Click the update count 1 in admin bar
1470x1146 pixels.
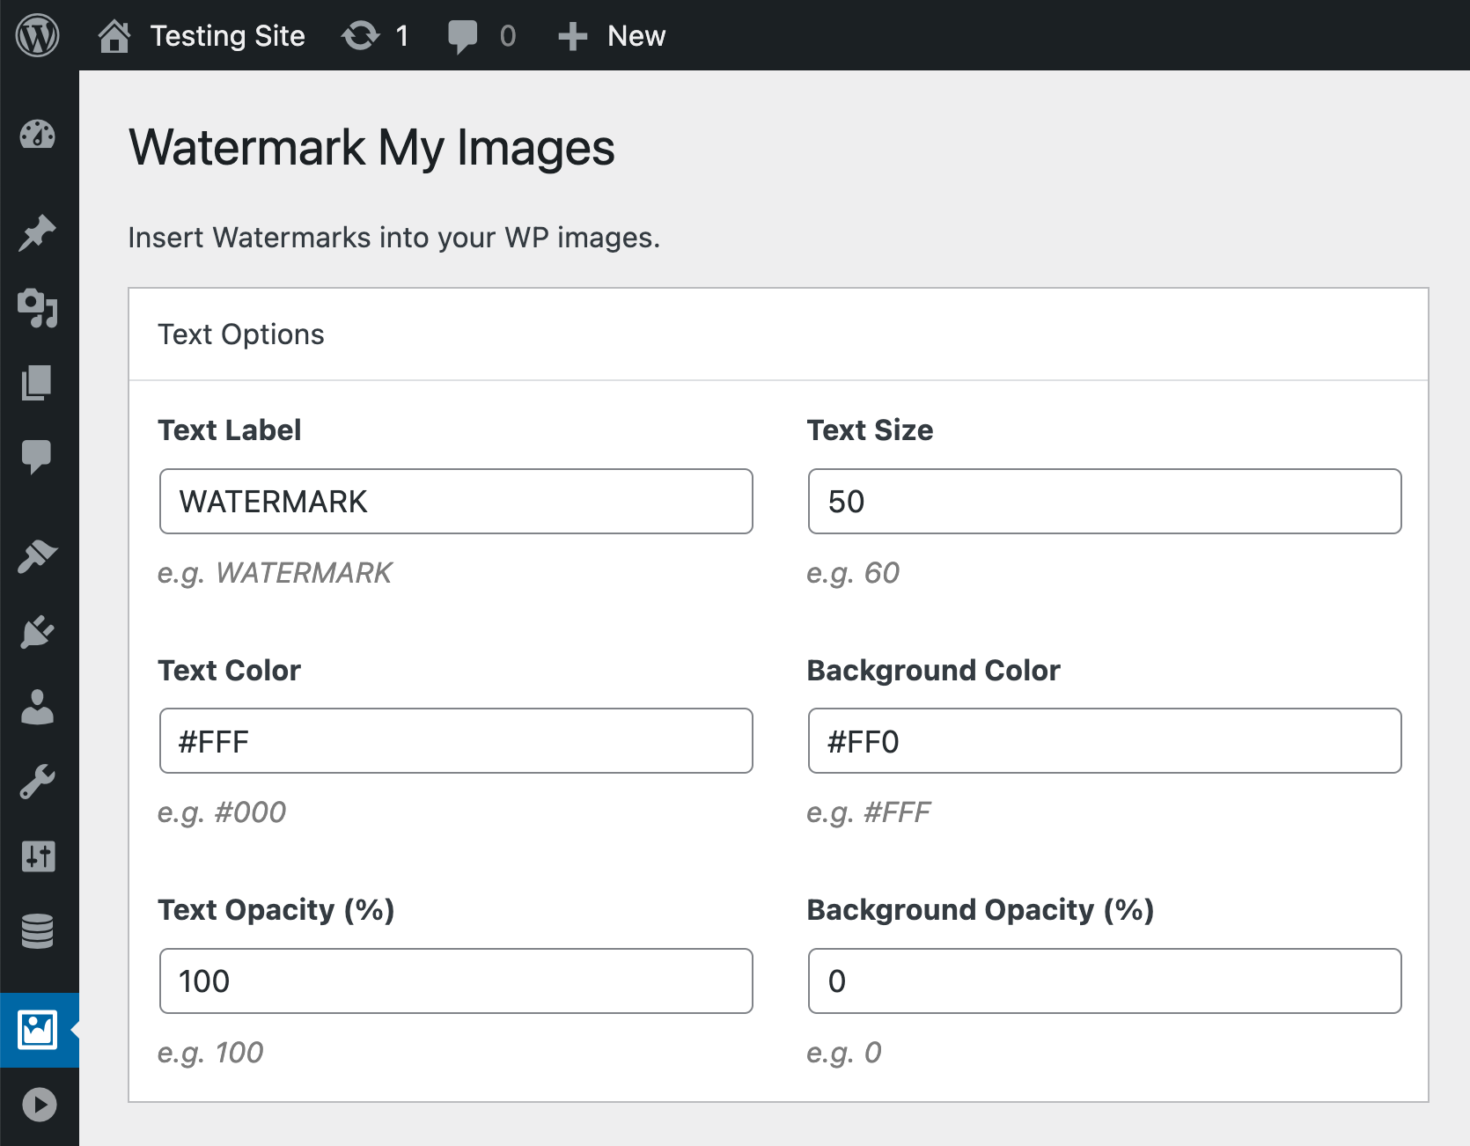pyautogui.click(x=402, y=36)
